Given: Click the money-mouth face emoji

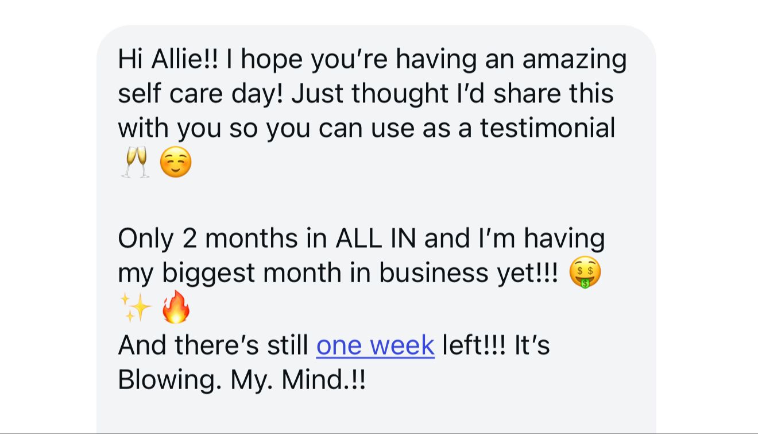Looking at the screenshot, I should tap(585, 272).
